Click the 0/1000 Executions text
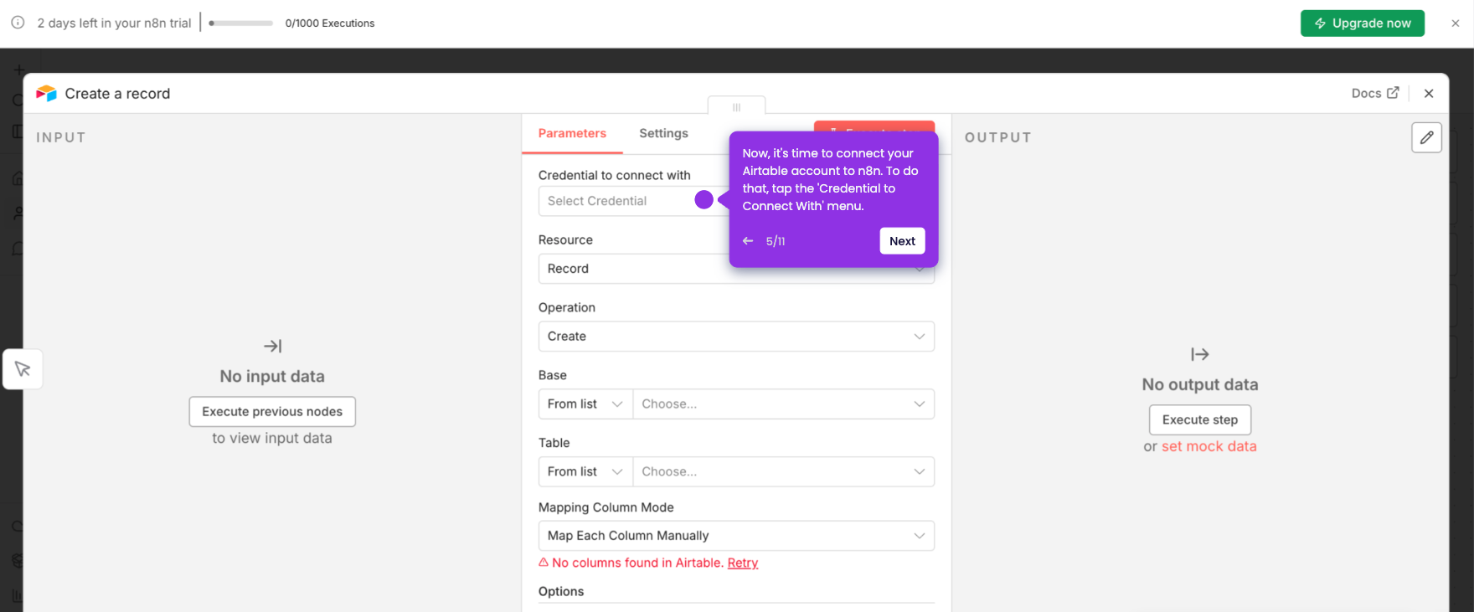1474x612 pixels. click(x=330, y=23)
